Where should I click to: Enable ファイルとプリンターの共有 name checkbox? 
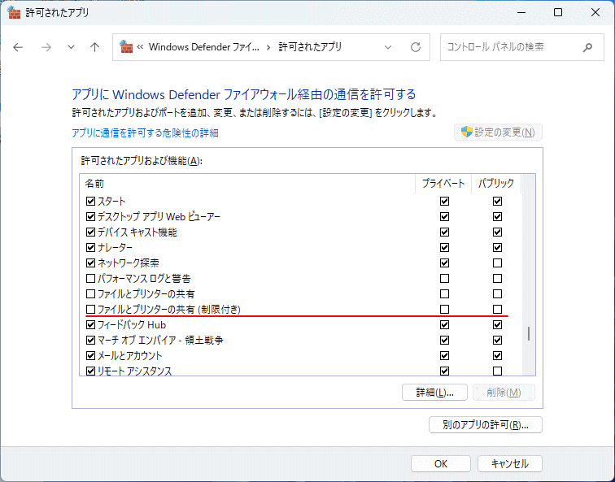coord(90,294)
